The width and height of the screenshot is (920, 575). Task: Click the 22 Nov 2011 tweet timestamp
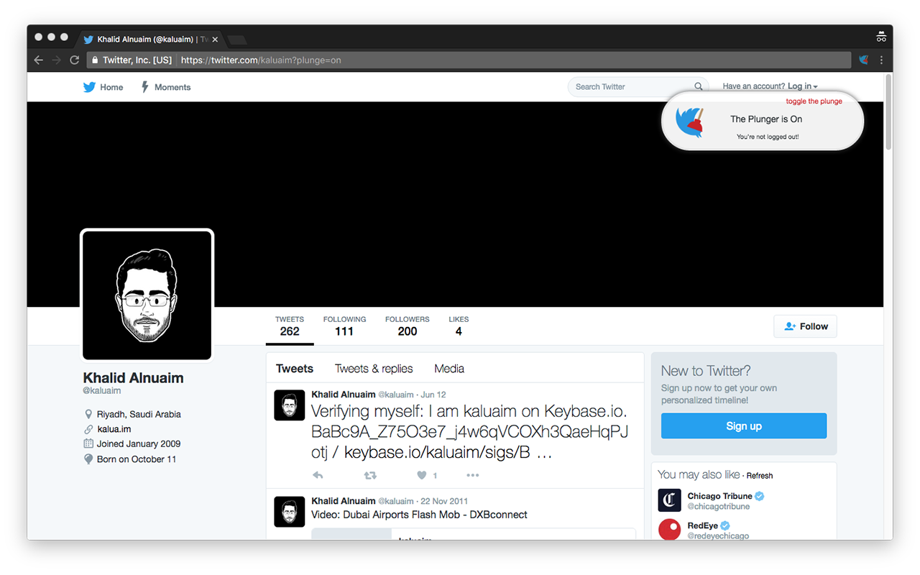444,501
